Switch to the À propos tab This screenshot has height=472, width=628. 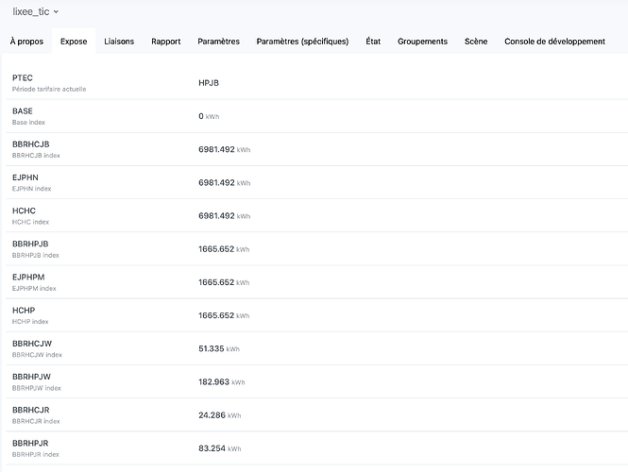26,42
